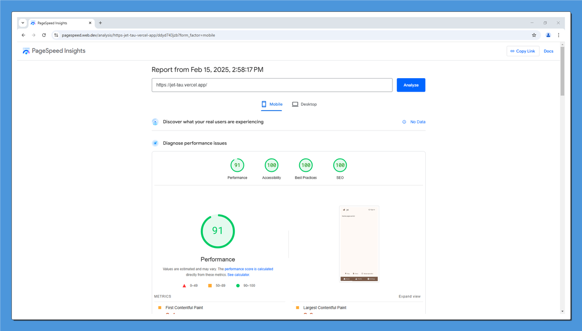Open a new tab with the plus icon
Image resolution: width=582 pixels, height=331 pixels.
pyautogui.click(x=100, y=23)
